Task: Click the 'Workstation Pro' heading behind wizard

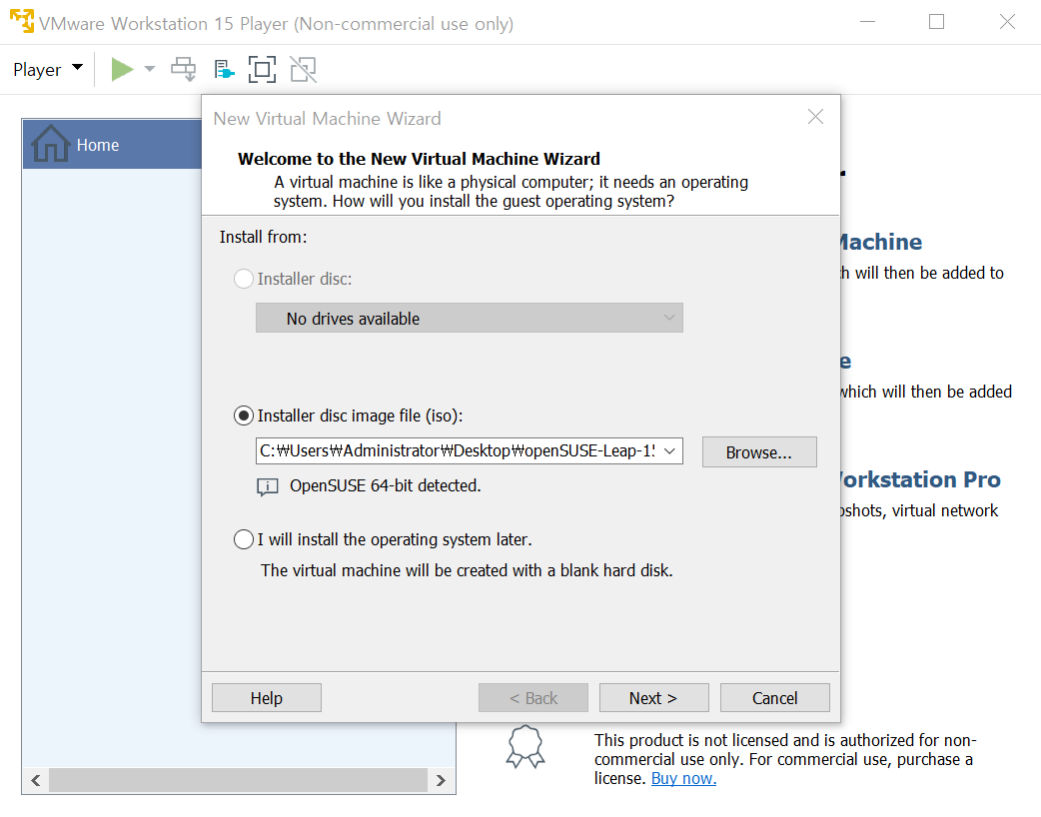Action: pyautogui.click(x=920, y=479)
